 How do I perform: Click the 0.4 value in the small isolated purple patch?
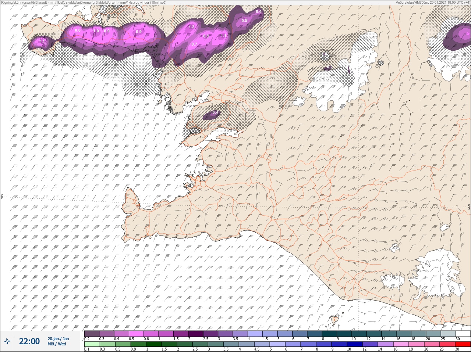215,112
